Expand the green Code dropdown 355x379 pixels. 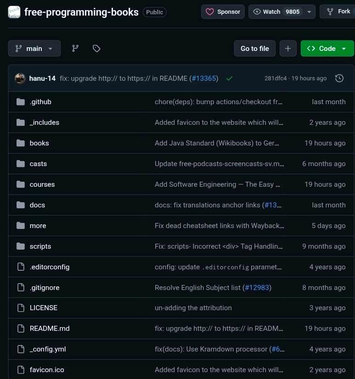pyautogui.click(x=327, y=49)
